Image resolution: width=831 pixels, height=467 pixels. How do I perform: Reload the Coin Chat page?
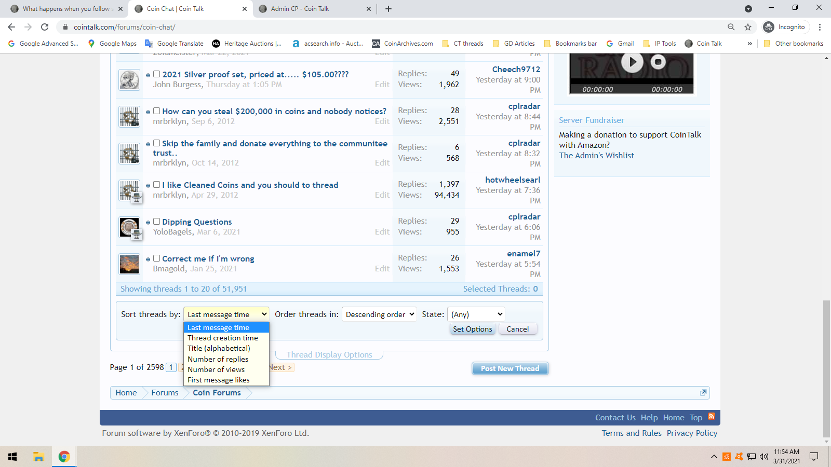pyautogui.click(x=45, y=27)
